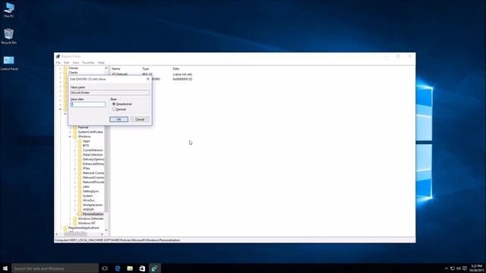486x273 pixels.
Task: Open Task View on taskbar
Action: [105, 268]
